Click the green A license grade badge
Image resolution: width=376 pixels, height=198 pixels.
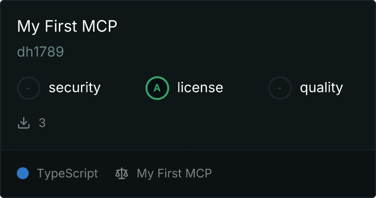tap(157, 88)
